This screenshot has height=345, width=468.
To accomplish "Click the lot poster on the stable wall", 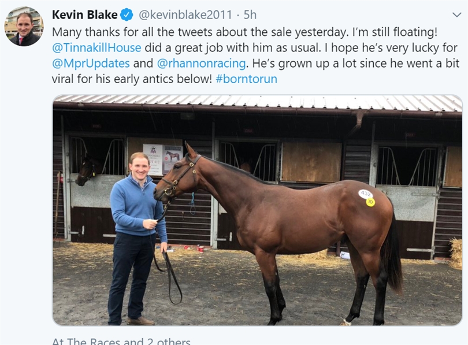I will (x=163, y=159).
